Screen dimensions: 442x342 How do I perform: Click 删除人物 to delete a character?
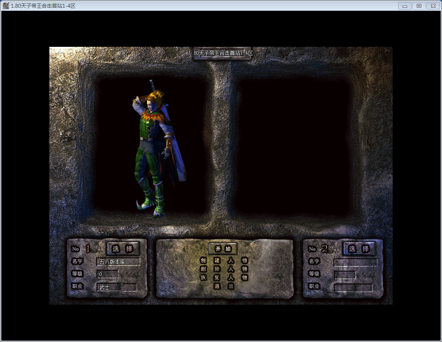(x=224, y=269)
